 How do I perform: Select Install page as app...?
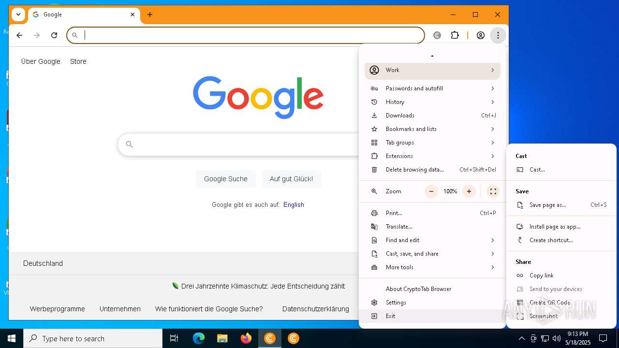[561, 227]
